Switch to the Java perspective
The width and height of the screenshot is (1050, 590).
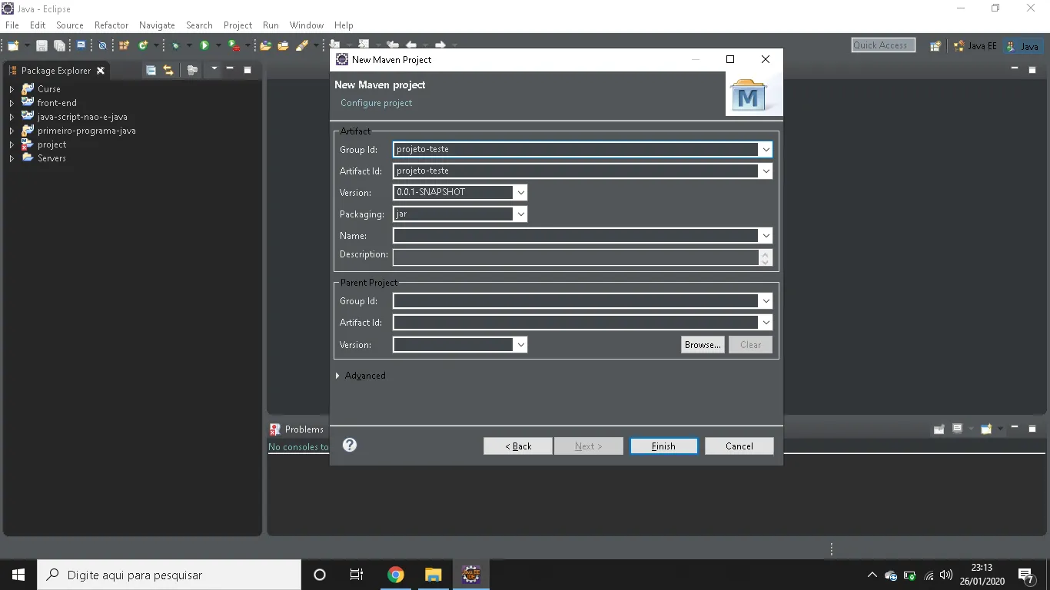[1023, 46]
